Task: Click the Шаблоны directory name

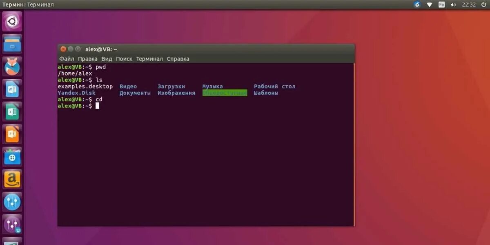Action: pyautogui.click(x=266, y=93)
